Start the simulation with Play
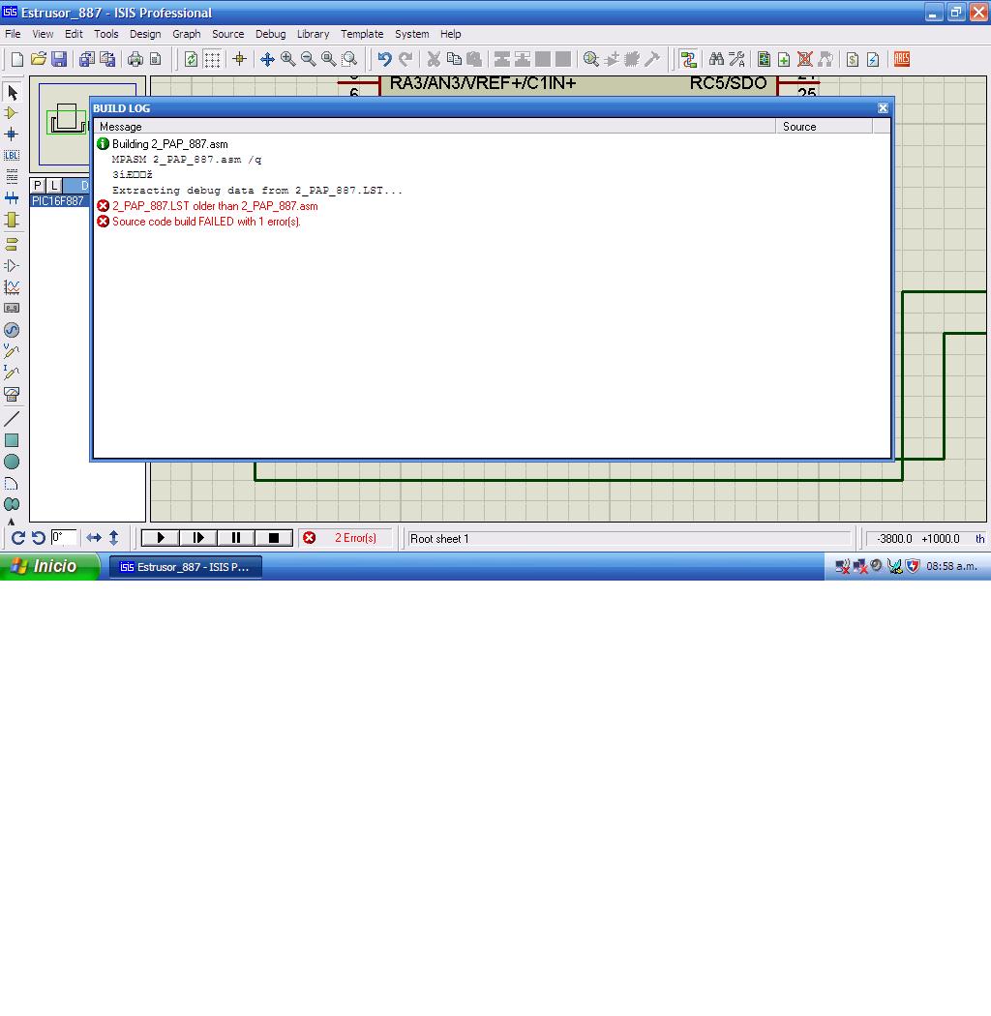991x1016 pixels. click(160, 538)
